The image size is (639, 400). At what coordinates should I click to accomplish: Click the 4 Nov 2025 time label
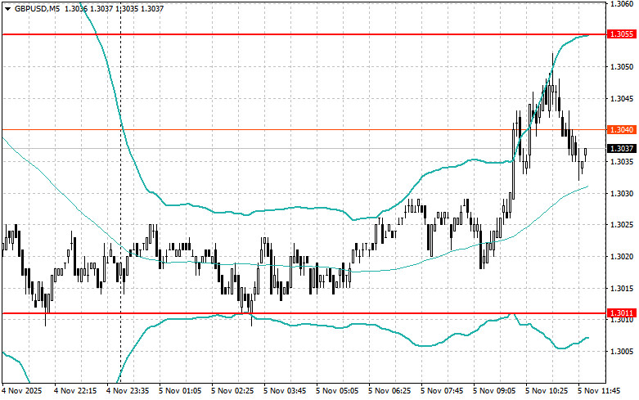(22, 391)
